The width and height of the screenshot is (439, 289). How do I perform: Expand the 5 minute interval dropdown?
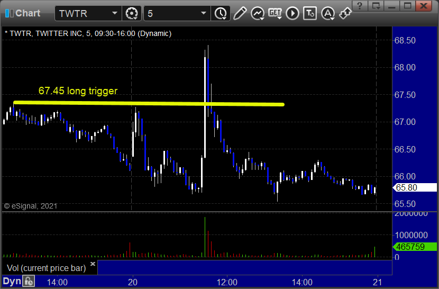tap(204, 13)
